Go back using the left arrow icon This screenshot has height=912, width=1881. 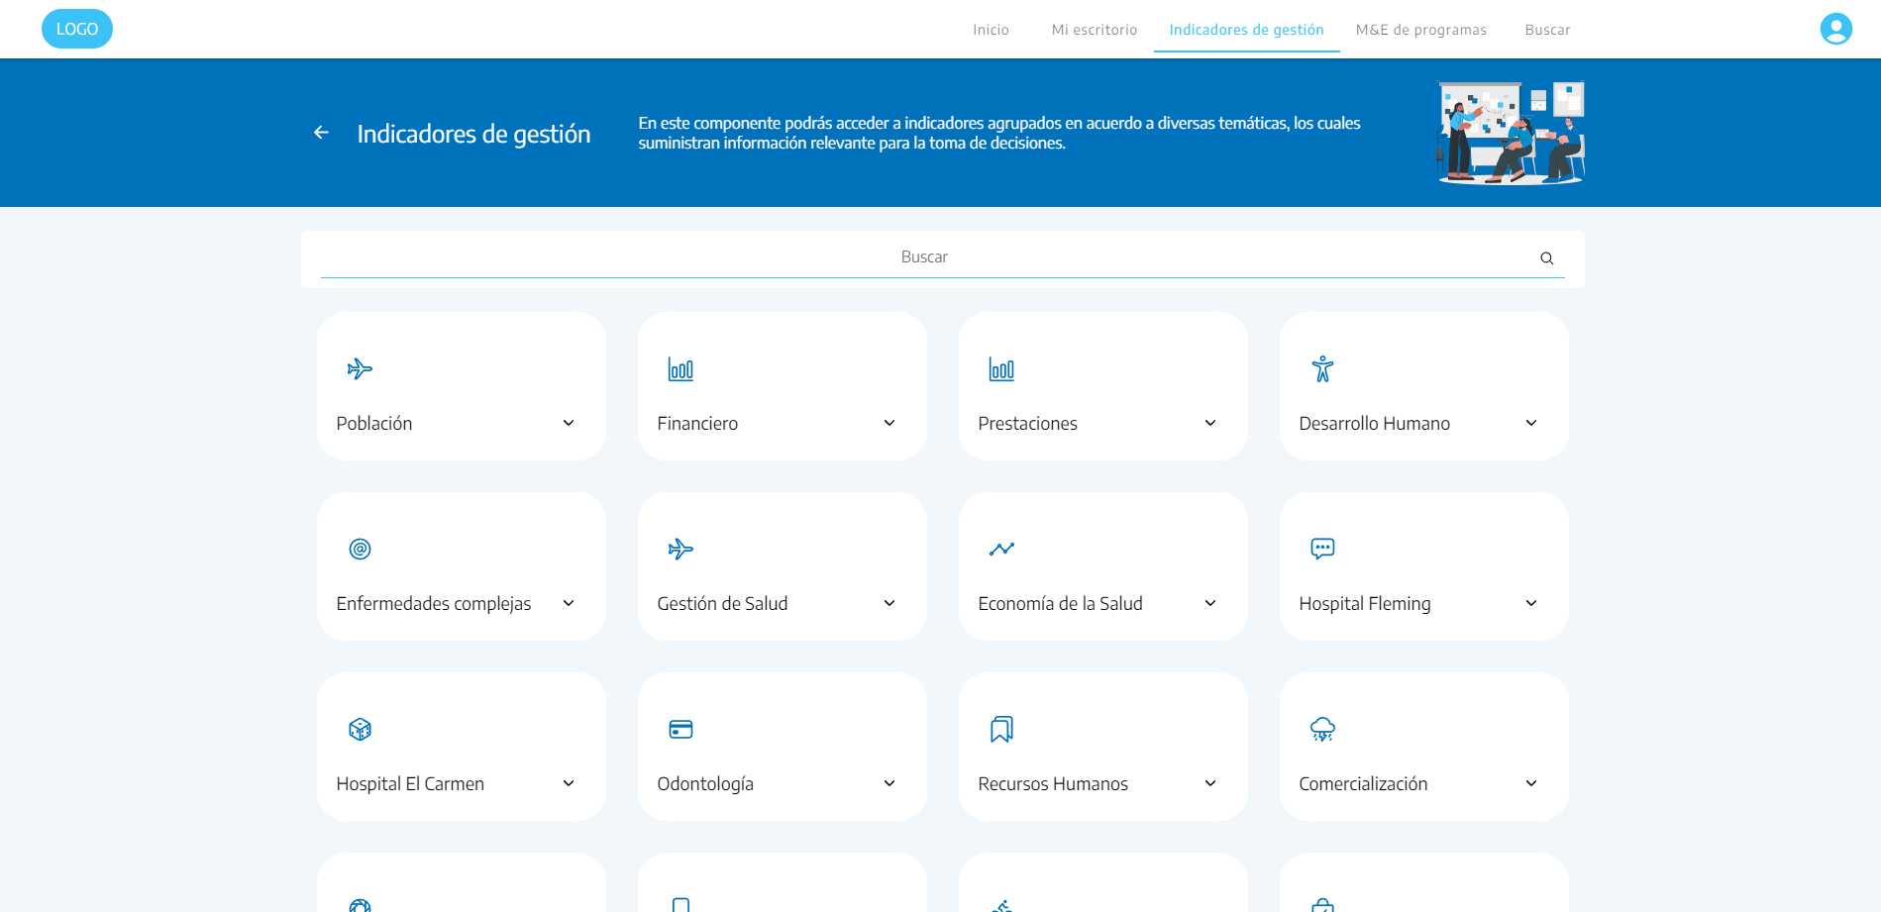(x=321, y=133)
